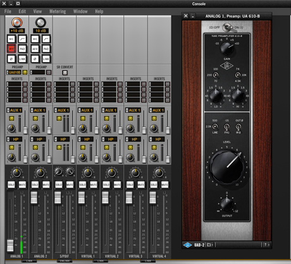This screenshot has height=264, width=291.
Task: Click the AUX 1 send fader on Analog 2
Action: 49,130
